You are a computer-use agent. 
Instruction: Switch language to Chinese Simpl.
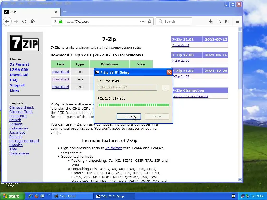coord(22,108)
